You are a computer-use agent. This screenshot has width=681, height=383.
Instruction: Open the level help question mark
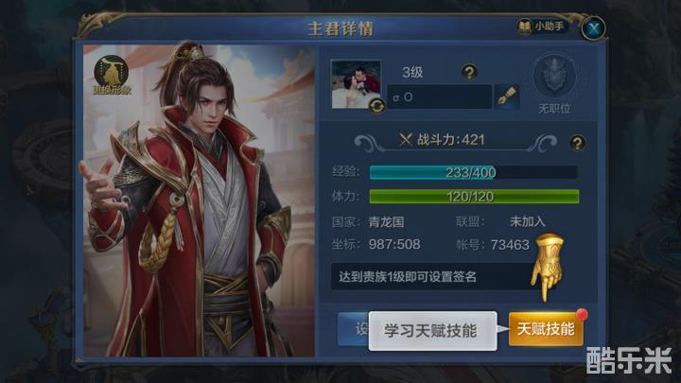point(469,72)
